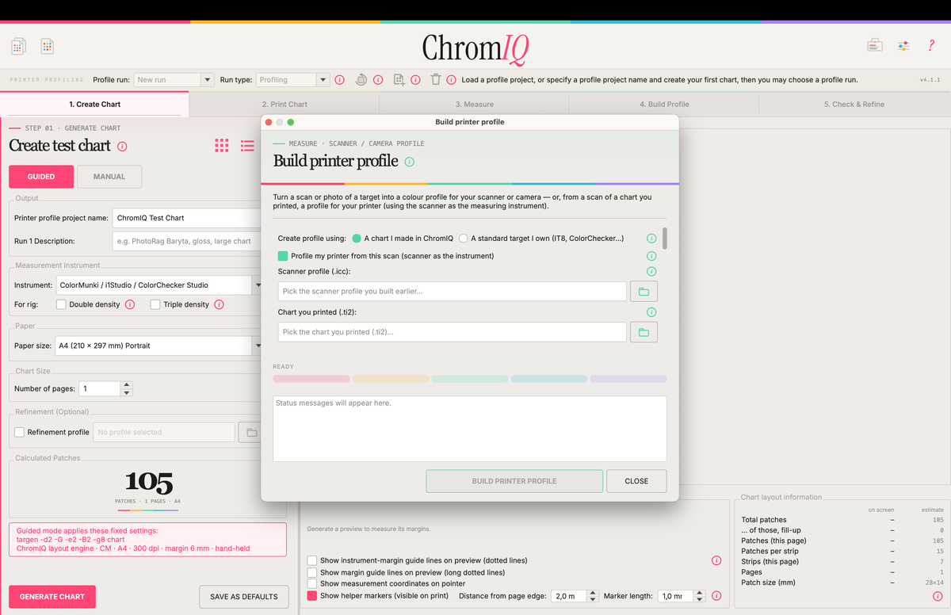Select MANUAL mode button

coord(109,177)
